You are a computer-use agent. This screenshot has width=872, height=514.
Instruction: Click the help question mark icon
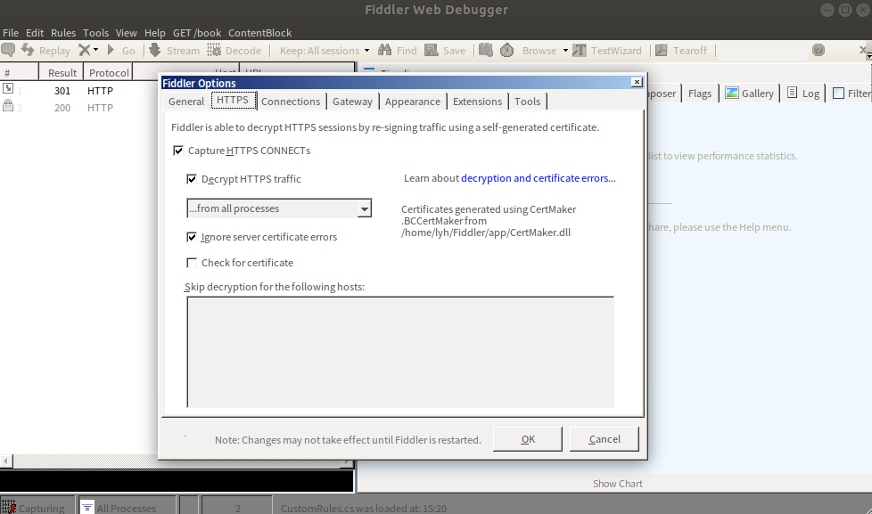pos(818,50)
